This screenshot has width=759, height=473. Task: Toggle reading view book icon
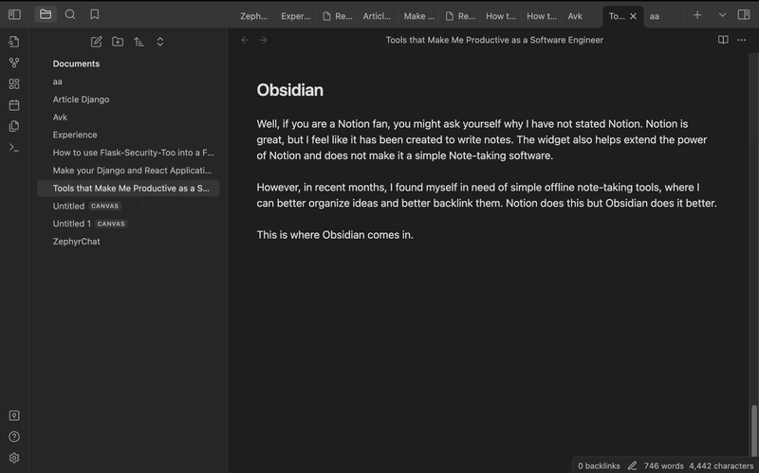coord(723,40)
